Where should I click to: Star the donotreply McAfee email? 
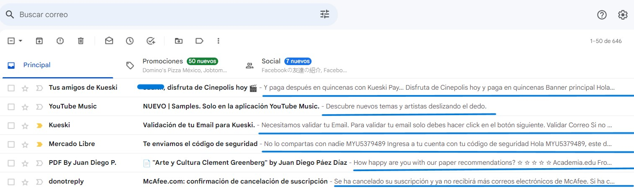[x=25, y=182]
